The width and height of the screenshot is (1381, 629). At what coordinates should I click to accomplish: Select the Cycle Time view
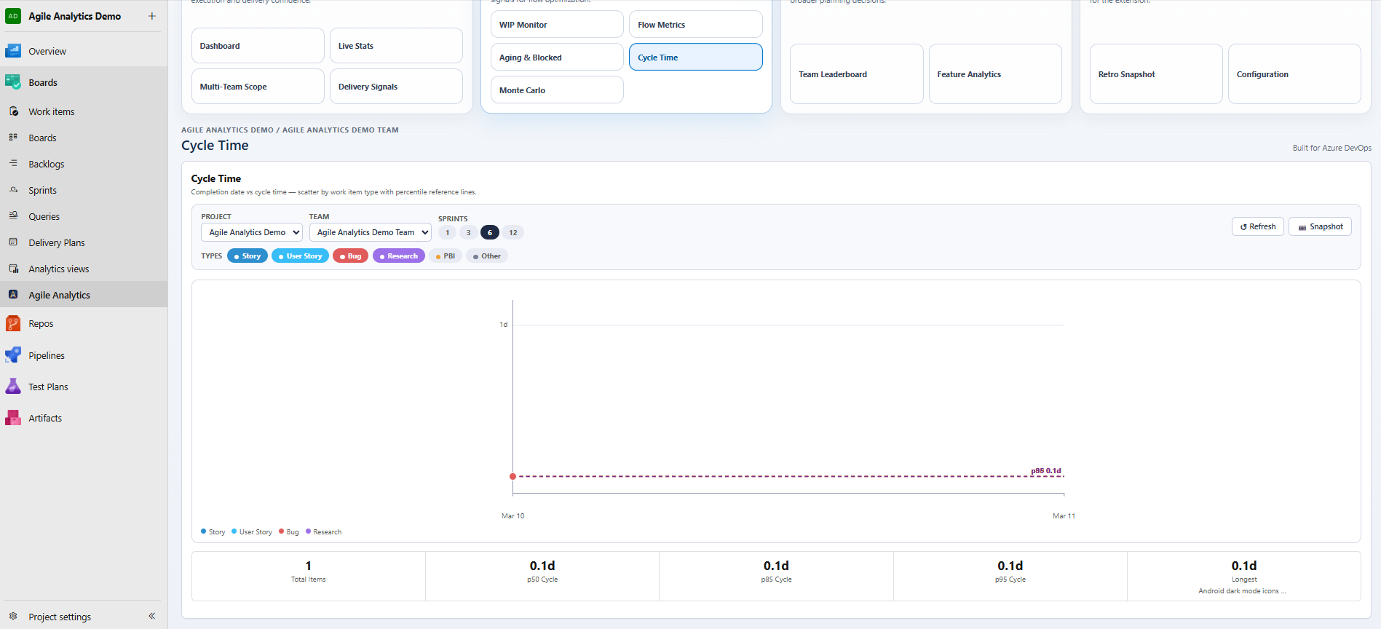pos(696,58)
